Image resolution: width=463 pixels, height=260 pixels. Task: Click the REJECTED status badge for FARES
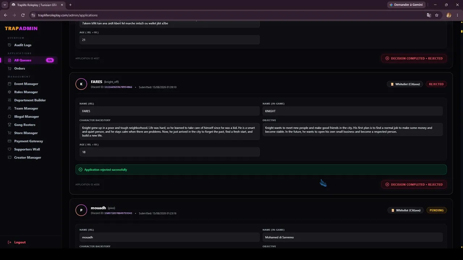[x=436, y=84]
